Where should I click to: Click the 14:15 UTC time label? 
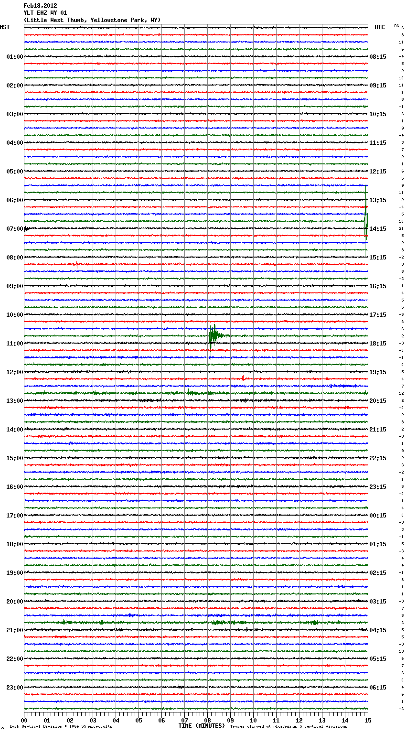coord(378,229)
